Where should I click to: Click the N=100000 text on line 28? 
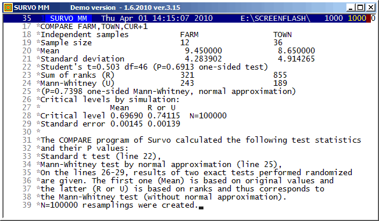208,115
